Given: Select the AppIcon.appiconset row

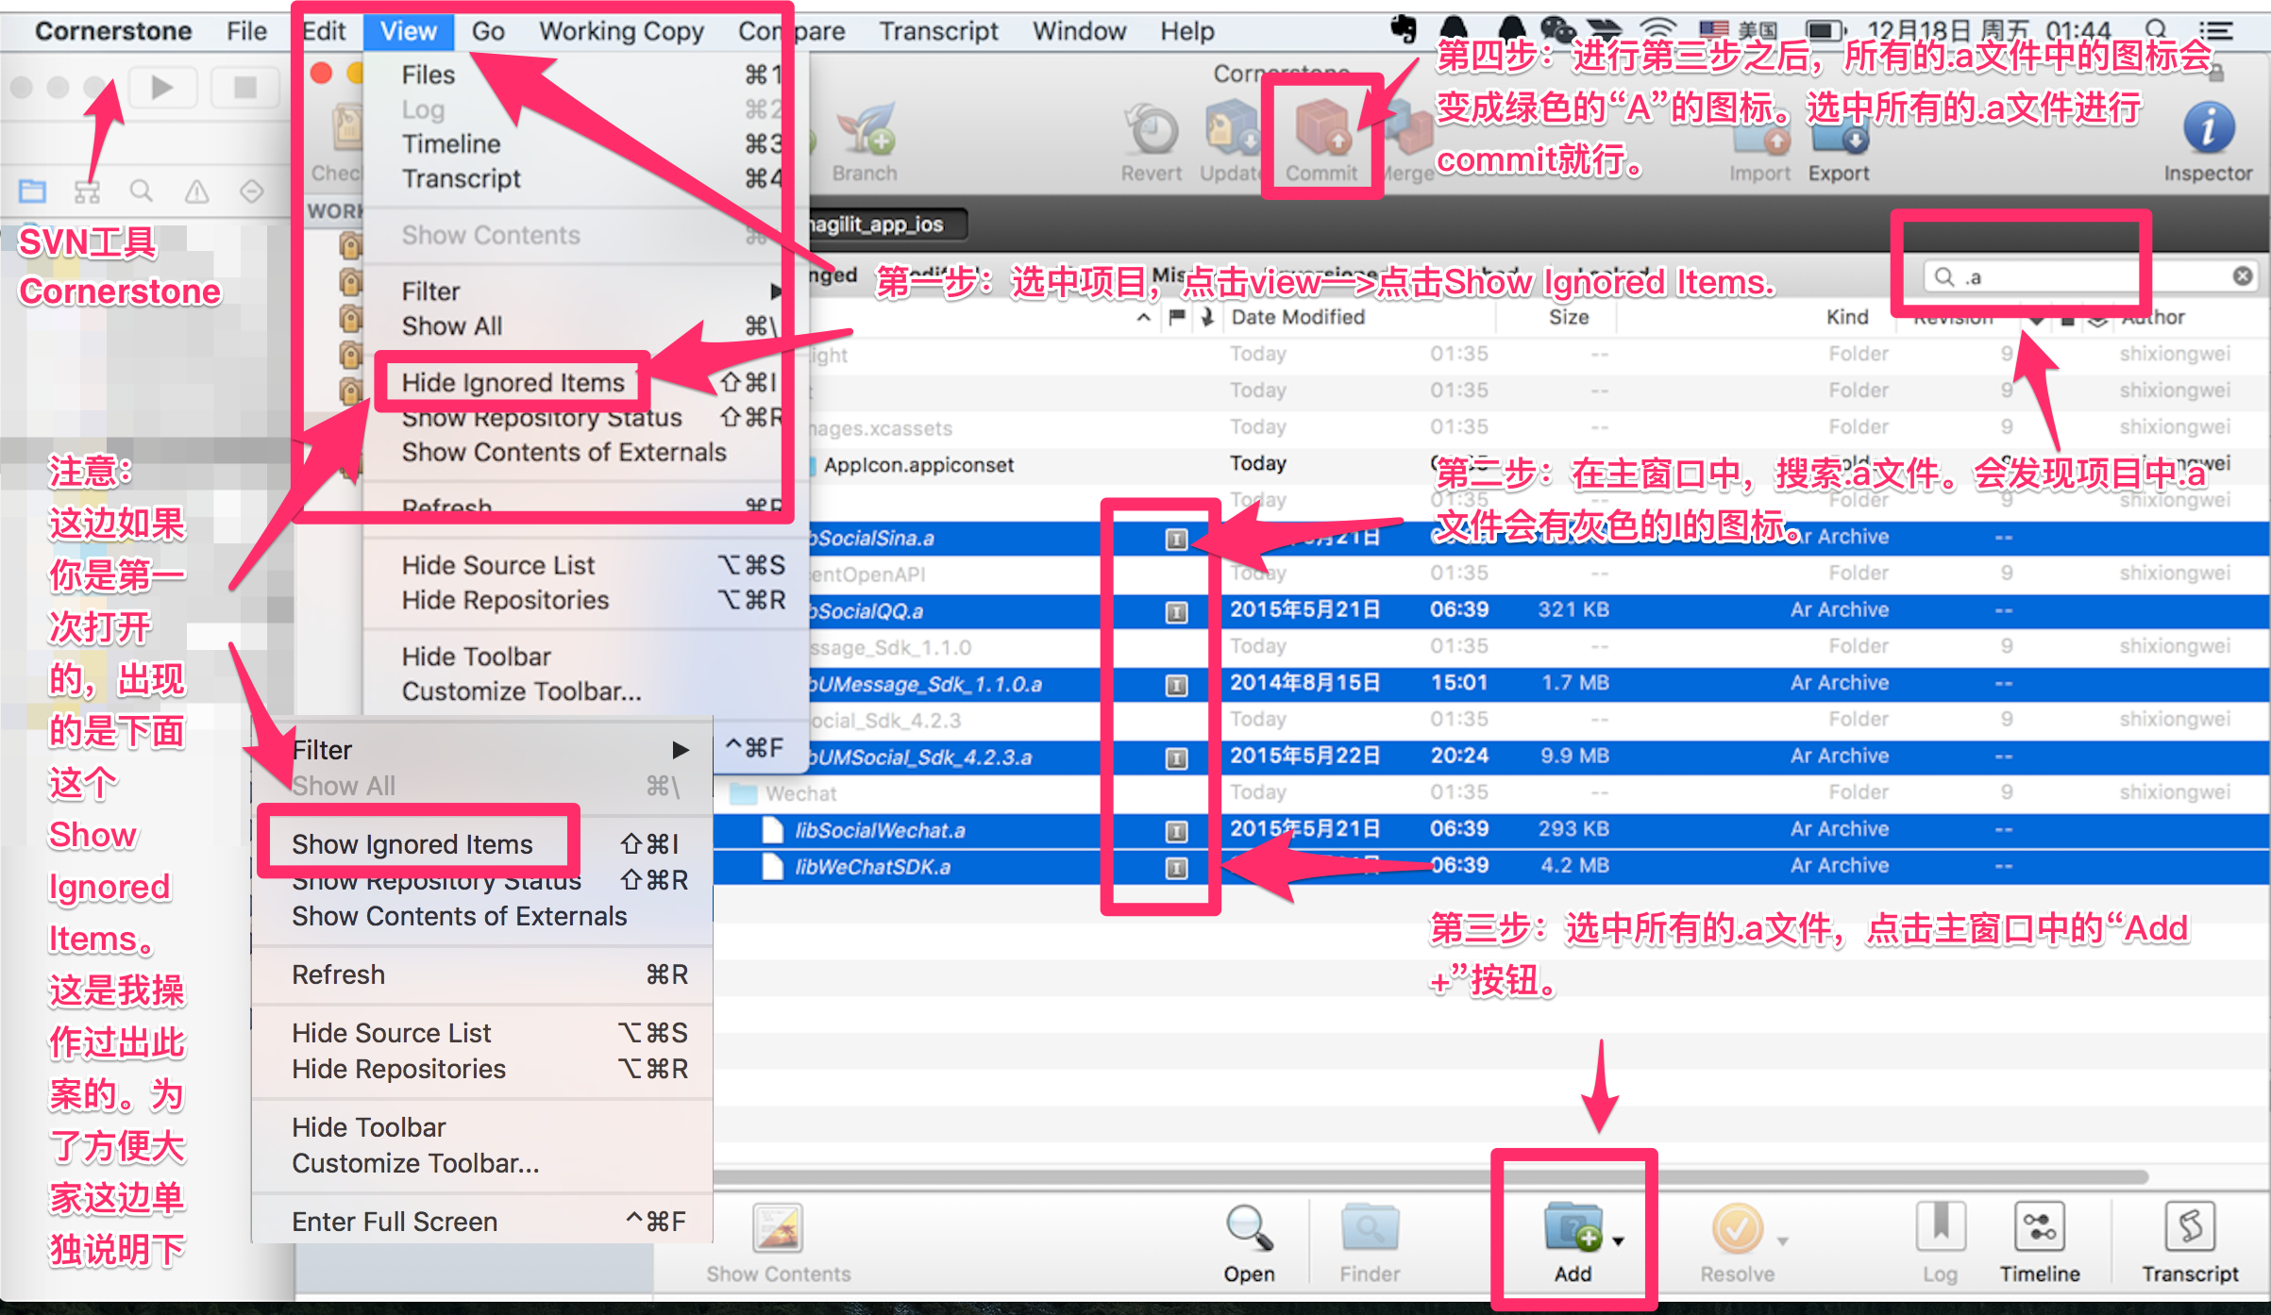Looking at the screenshot, I should tap(1491, 464).
